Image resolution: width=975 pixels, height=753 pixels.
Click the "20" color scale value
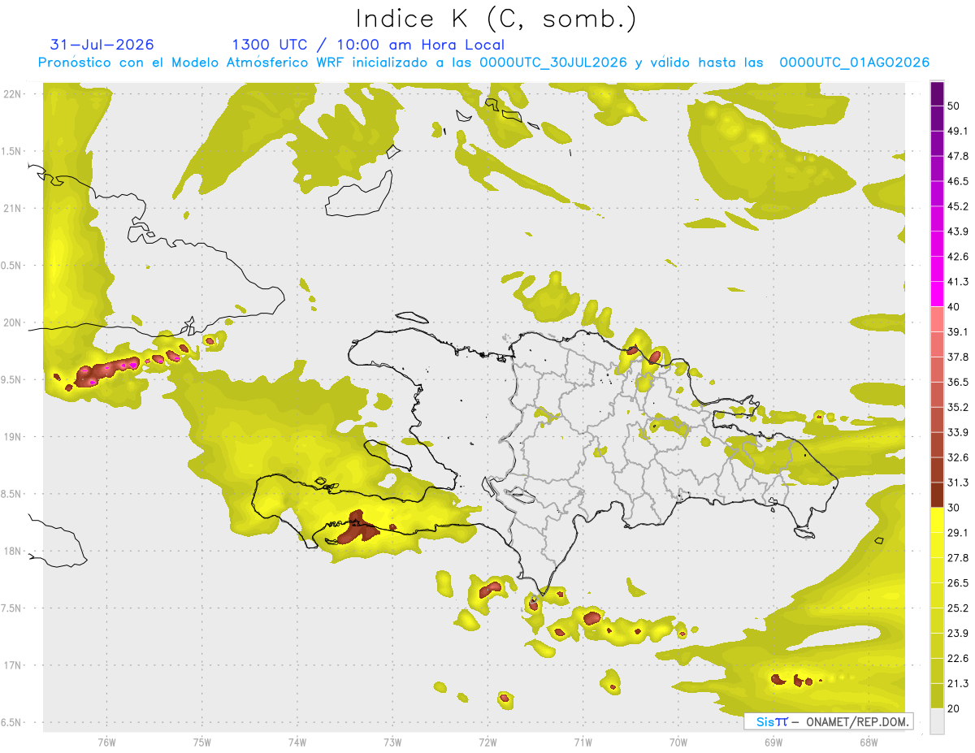click(954, 708)
